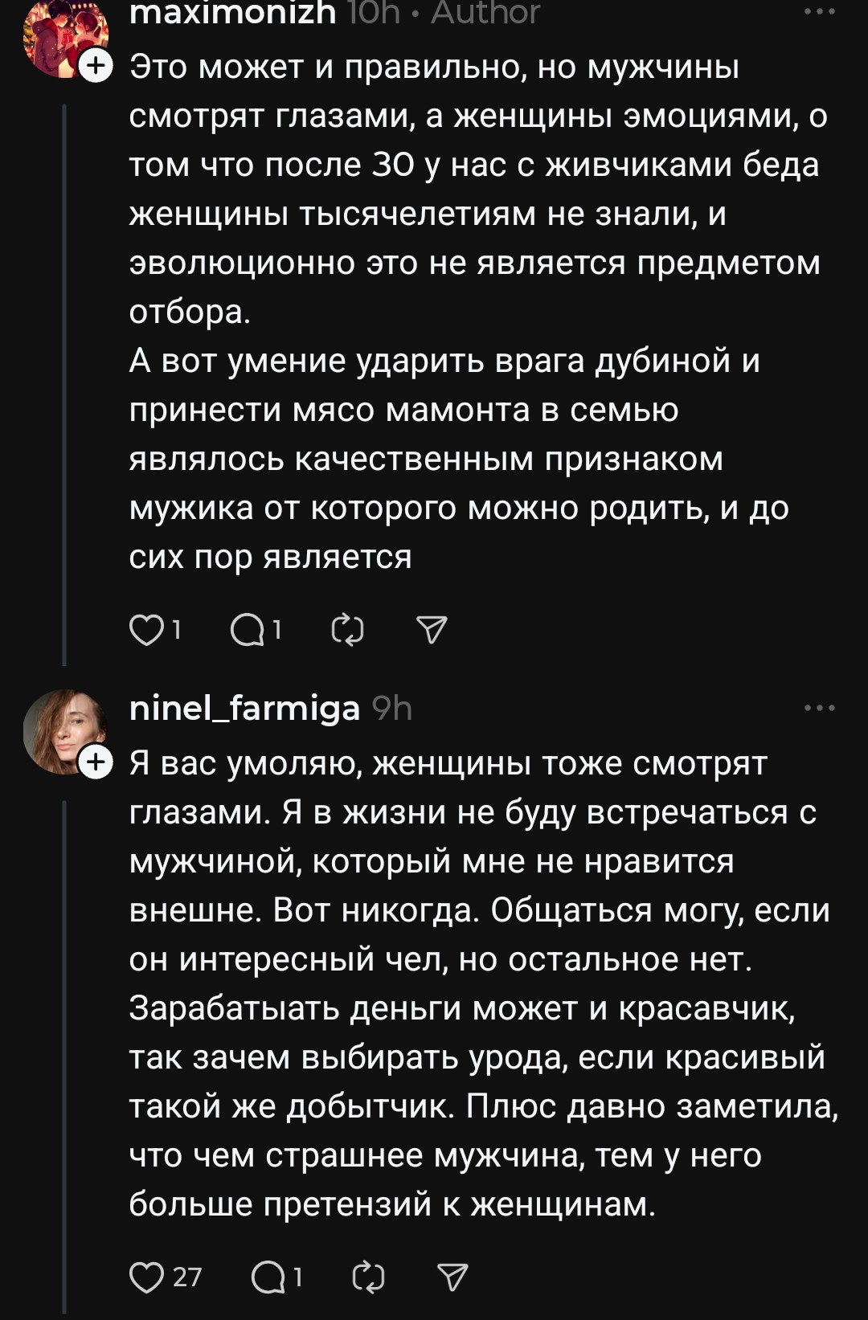Reply to ninel_farmiga's comment
868x1320 pixels.
point(268,1277)
